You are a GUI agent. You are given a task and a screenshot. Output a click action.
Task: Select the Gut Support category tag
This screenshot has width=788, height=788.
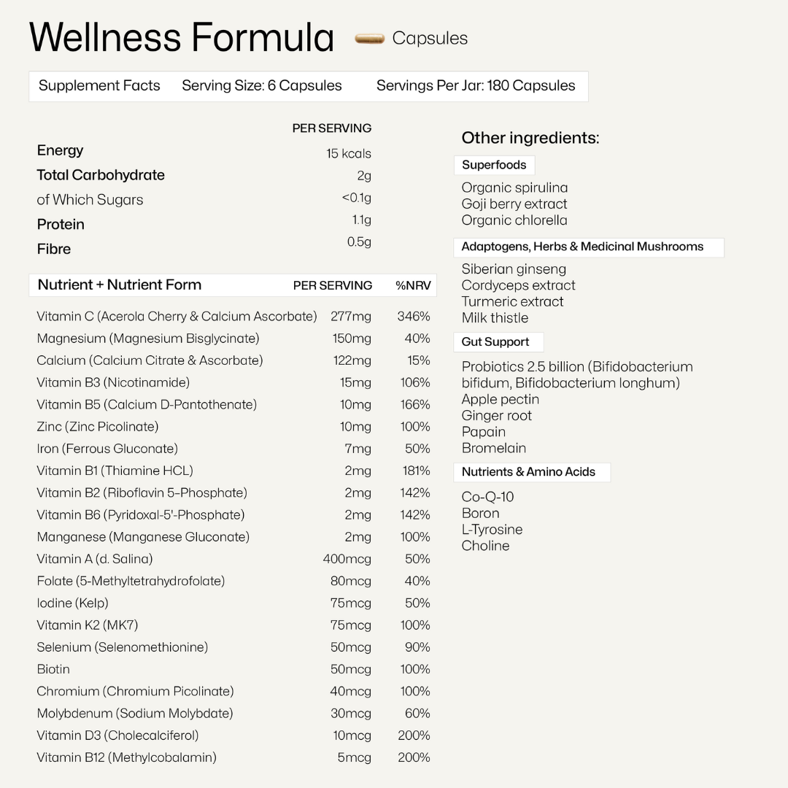tap(495, 341)
